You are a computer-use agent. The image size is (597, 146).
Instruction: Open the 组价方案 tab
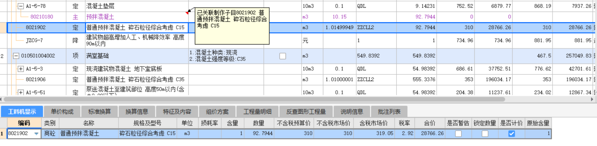coord(217,111)
